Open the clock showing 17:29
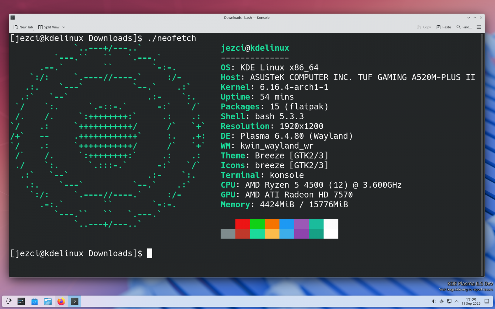 pyautogui.click(x=471, y=301)
